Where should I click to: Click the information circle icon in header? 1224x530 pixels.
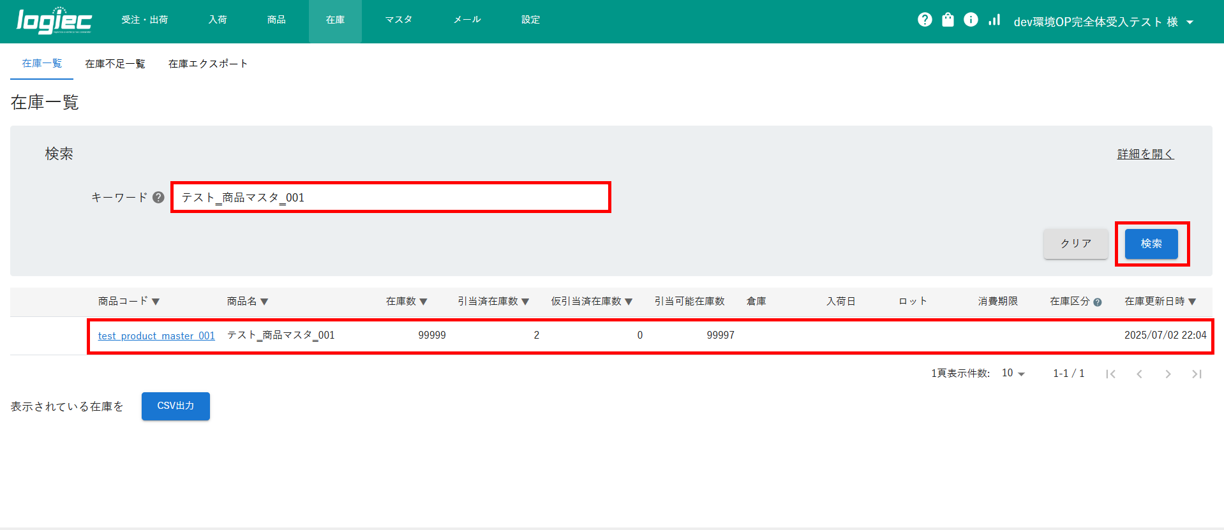click(971, 20)
